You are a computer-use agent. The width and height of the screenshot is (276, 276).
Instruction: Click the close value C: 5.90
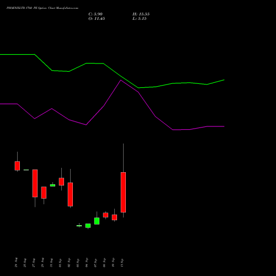[x=95, y=14]
